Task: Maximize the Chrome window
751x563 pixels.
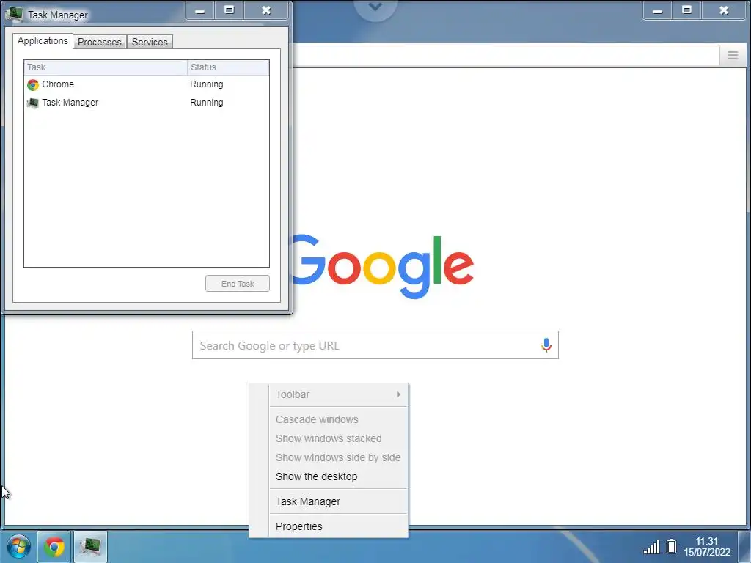Action: [686, 10]
